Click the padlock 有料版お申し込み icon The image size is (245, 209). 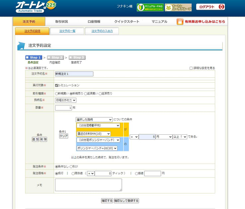tap(180, 22)
